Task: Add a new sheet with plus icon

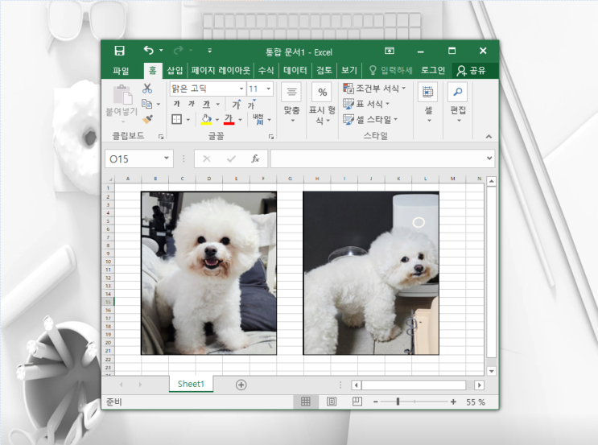Action: pos(241,385)
